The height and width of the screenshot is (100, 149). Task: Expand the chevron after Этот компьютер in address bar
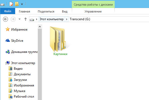point(67,19)
